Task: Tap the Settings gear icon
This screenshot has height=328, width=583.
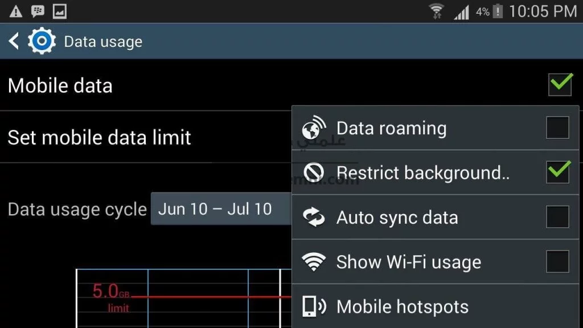Action: coord(42,41)
